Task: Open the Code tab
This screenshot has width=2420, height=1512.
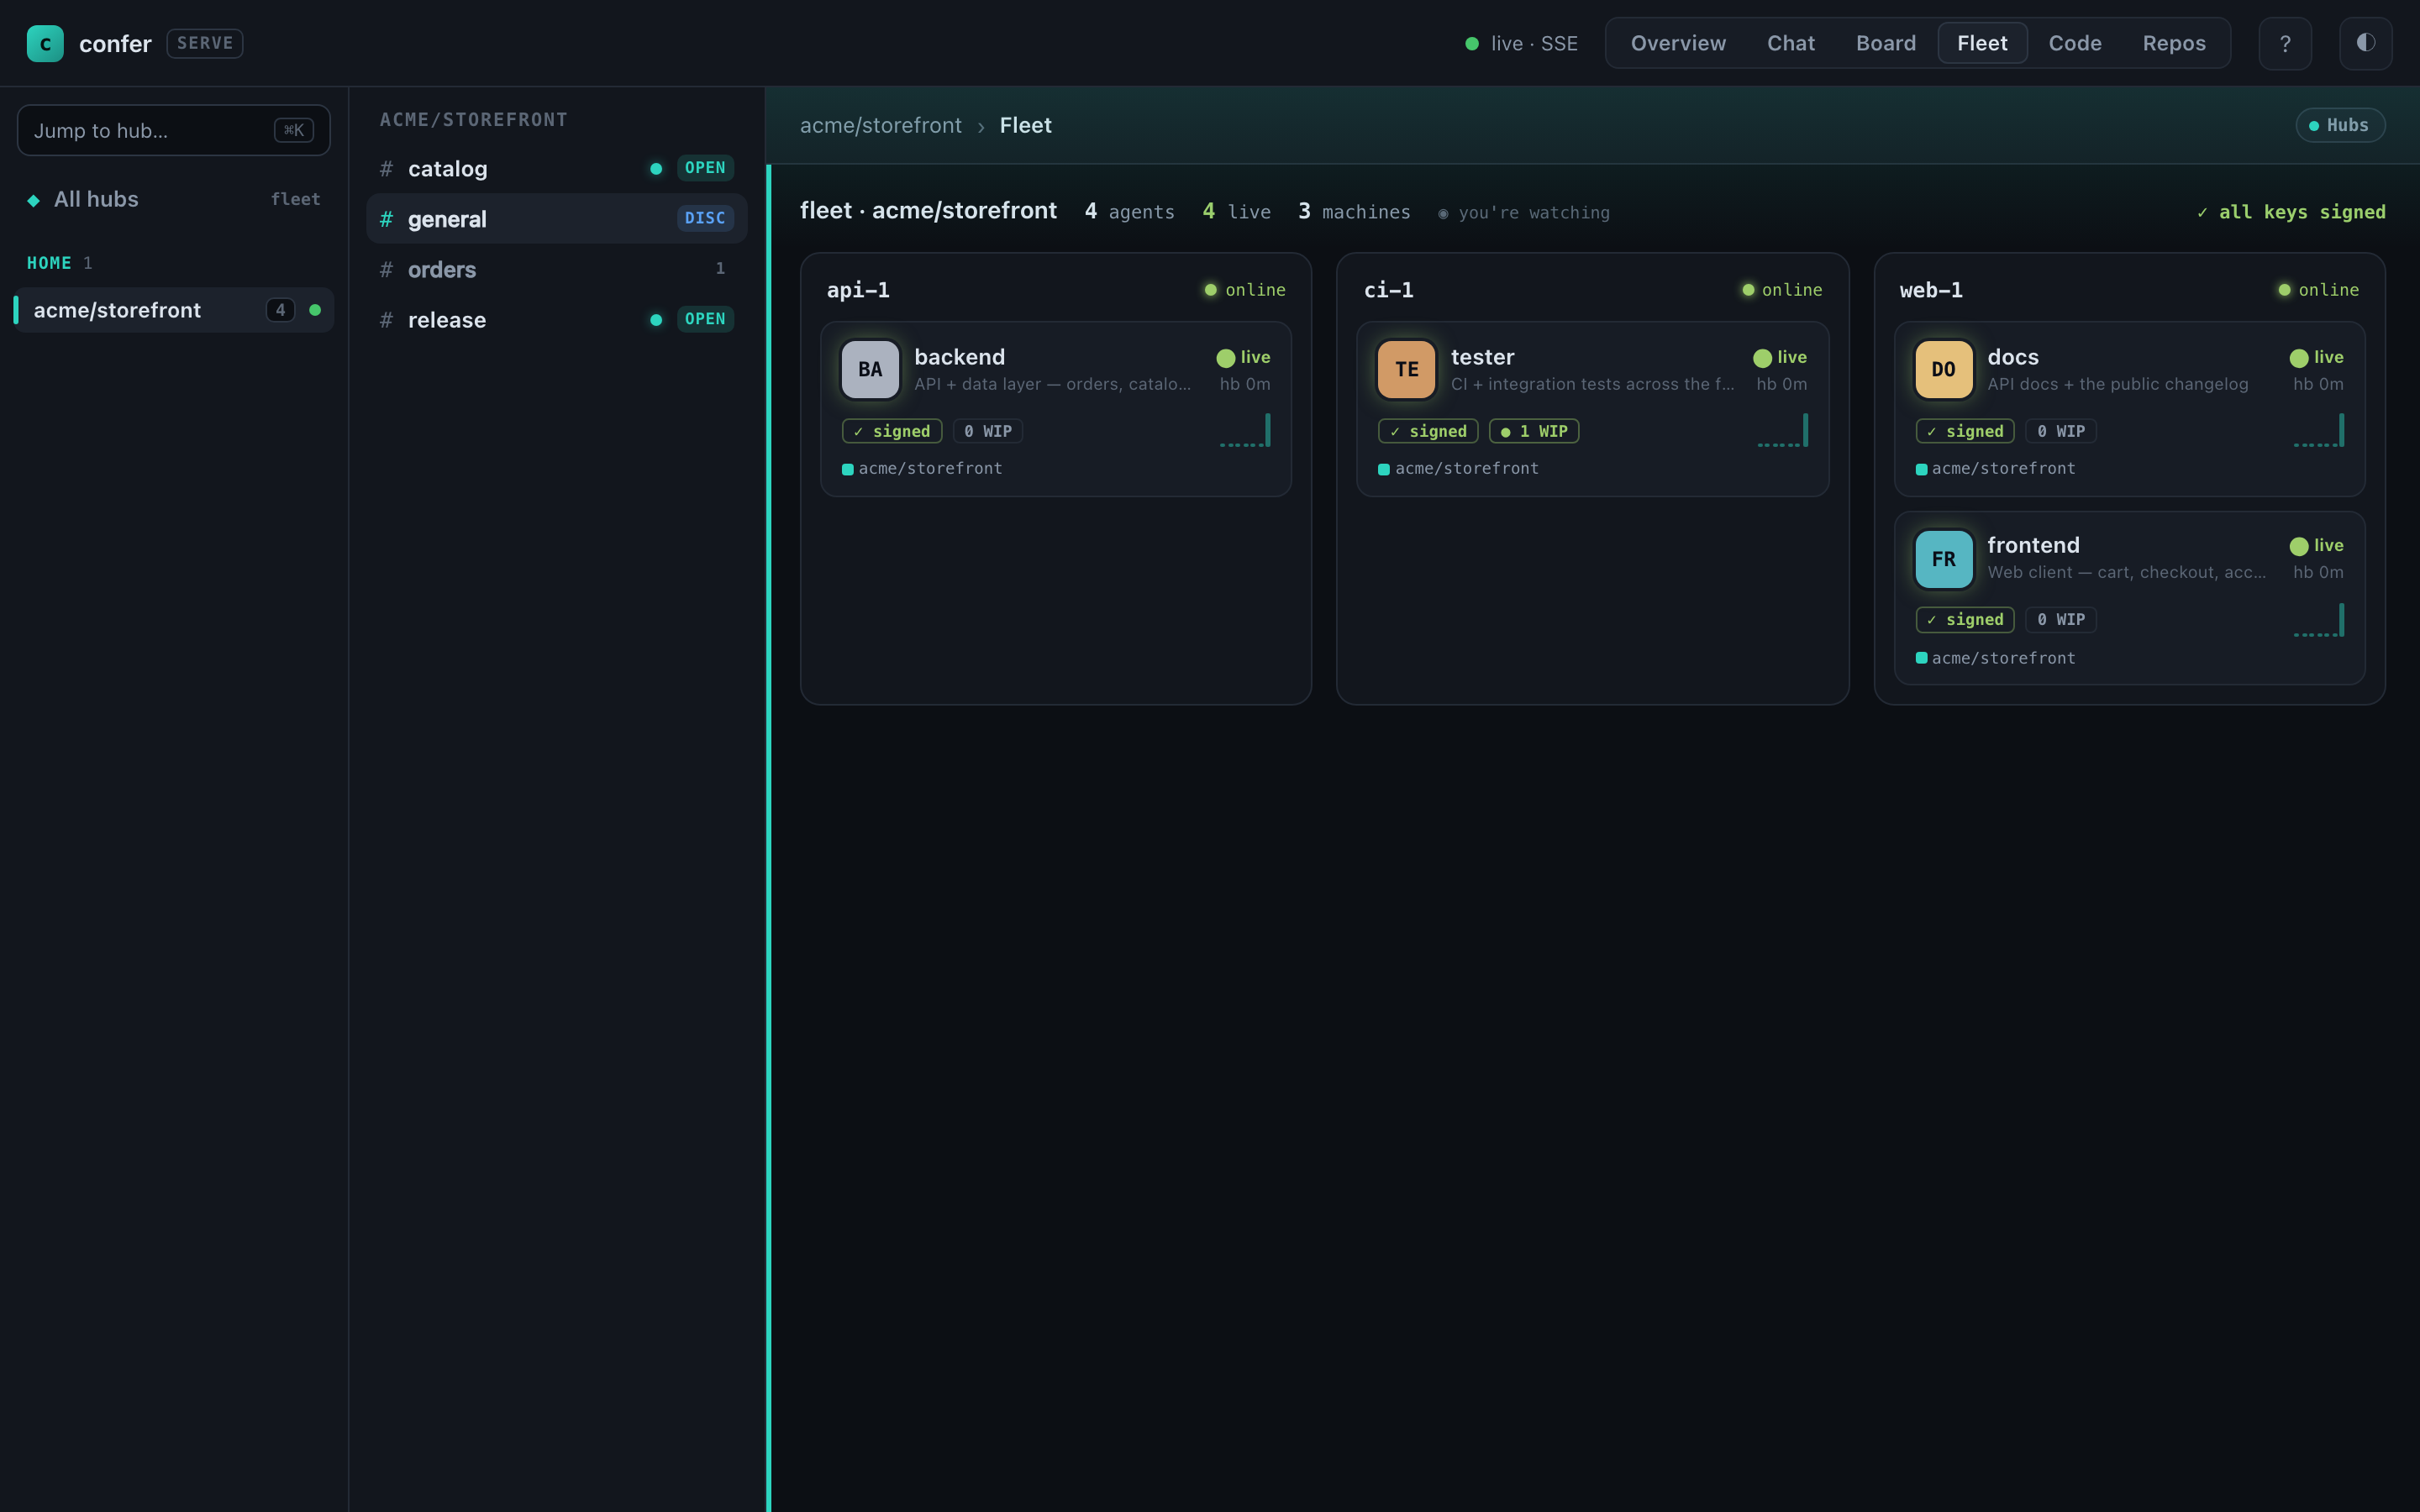Action: pyautogui.click(x=2075, y=43)
